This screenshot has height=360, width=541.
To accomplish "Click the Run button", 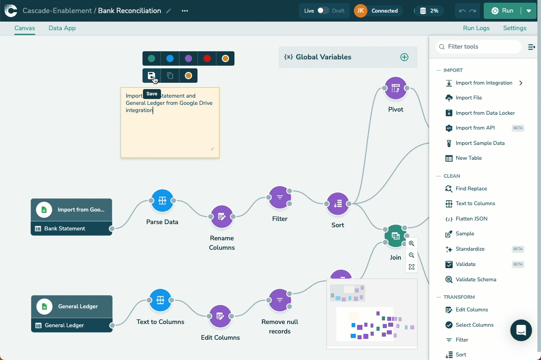I will pyautogui.click(x=502, y=11).
